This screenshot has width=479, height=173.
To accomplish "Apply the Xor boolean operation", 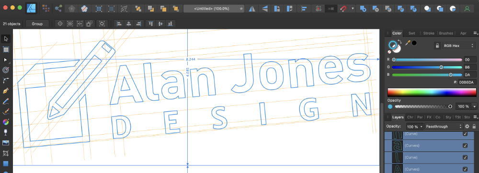I will (401, 9).
